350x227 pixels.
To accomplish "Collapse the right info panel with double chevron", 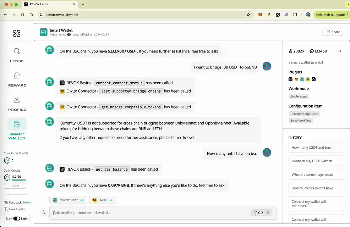I will pyautogui.click(x=340, y=51).
